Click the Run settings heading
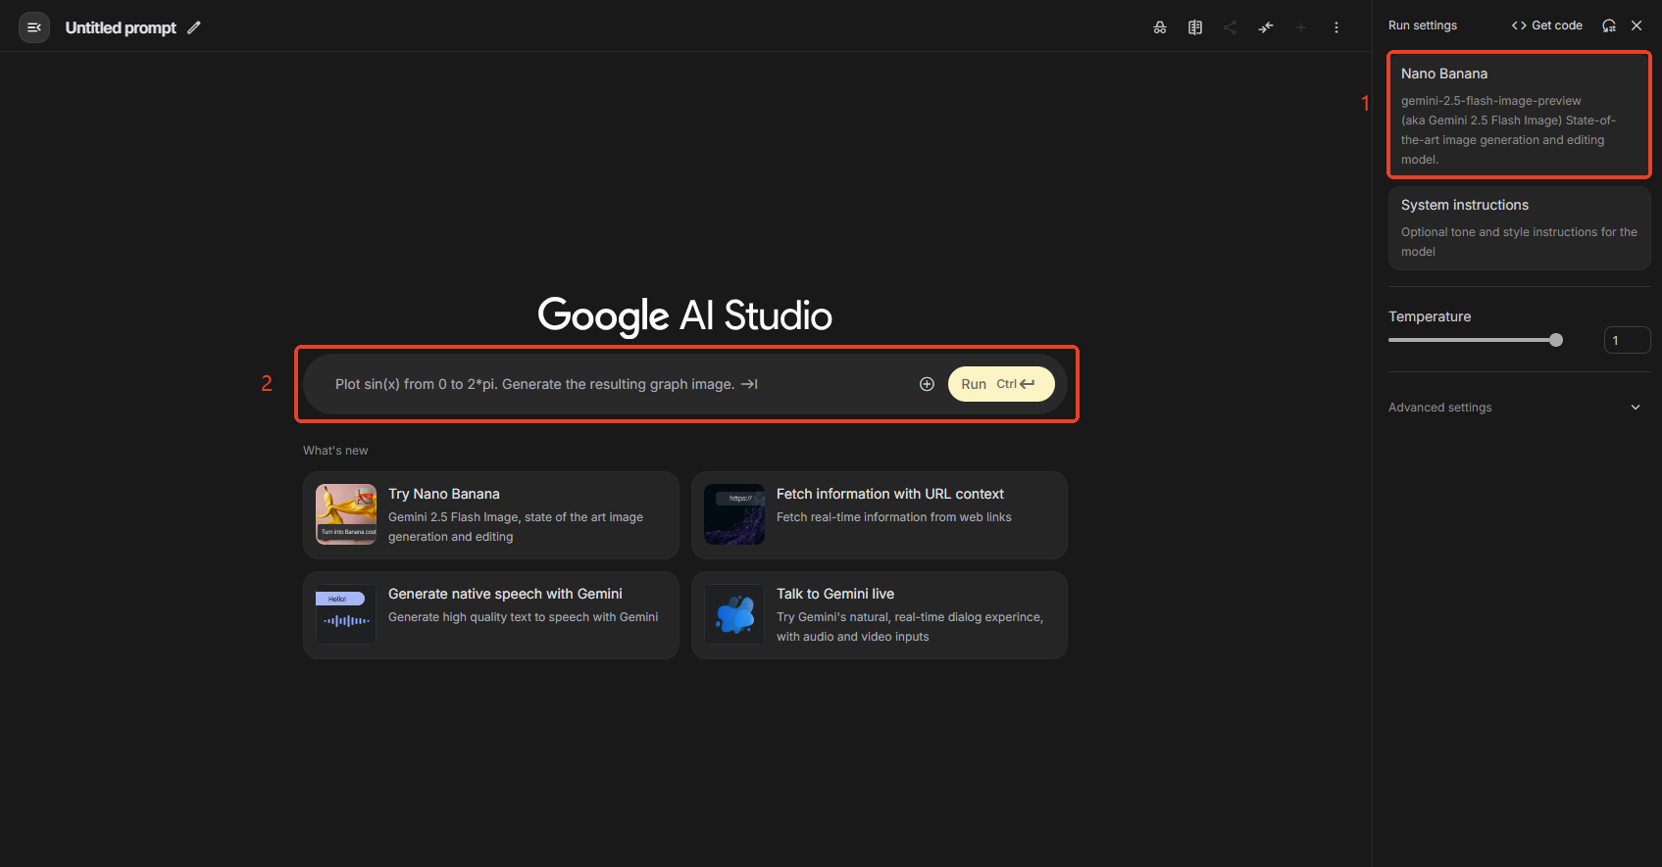 1423,25
